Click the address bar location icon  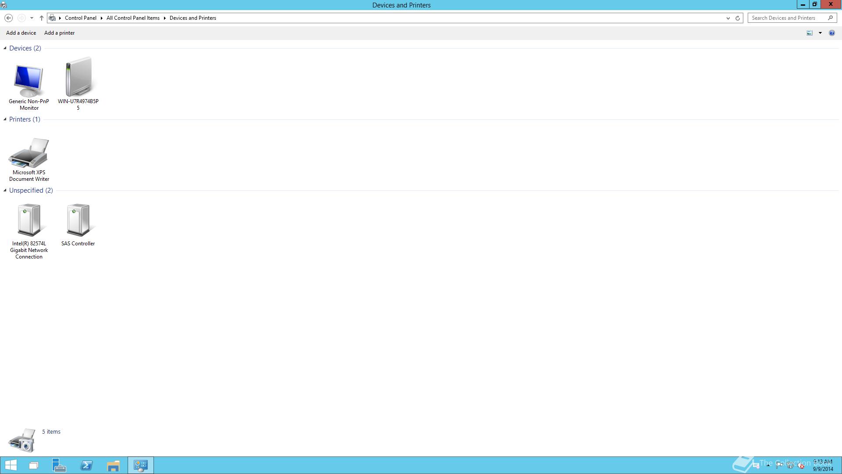click(x=52, y=18)
